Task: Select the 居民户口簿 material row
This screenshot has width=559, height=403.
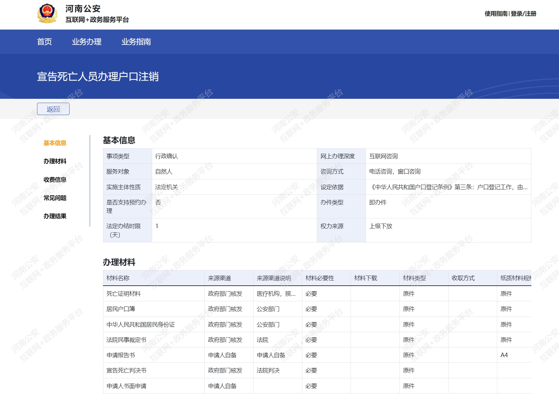Action: click(x=121, y=309)
